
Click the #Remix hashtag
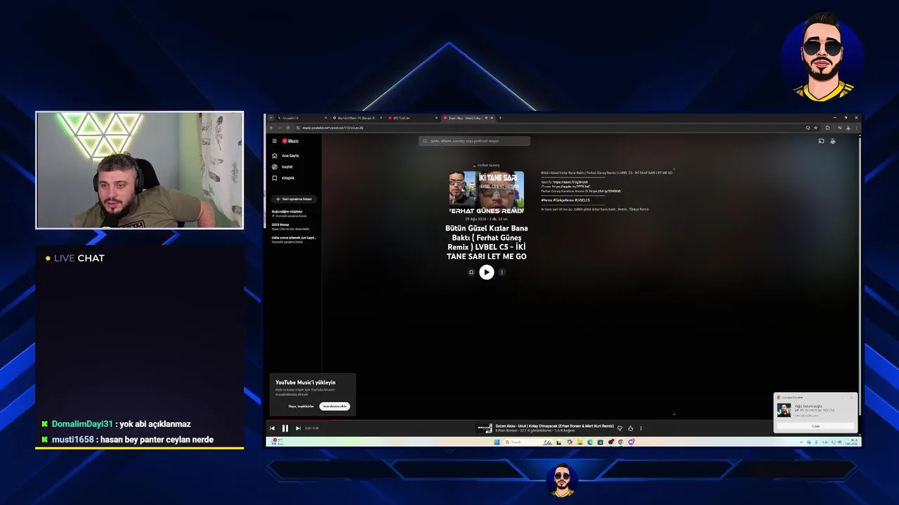click(x=546, y=200)
